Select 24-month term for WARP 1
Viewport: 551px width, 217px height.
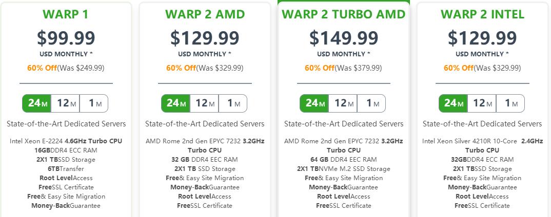tap(37, 103)
